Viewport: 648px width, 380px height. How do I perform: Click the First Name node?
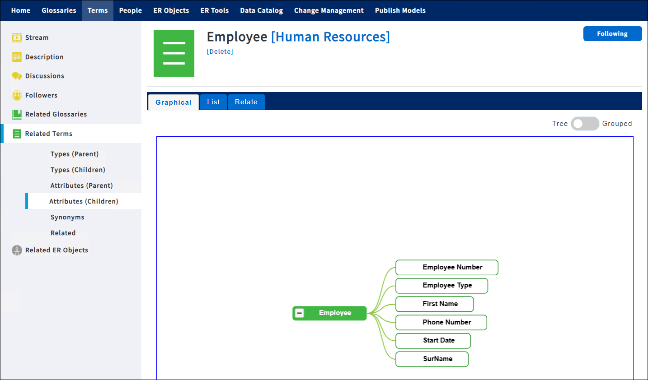coord(435,304)
